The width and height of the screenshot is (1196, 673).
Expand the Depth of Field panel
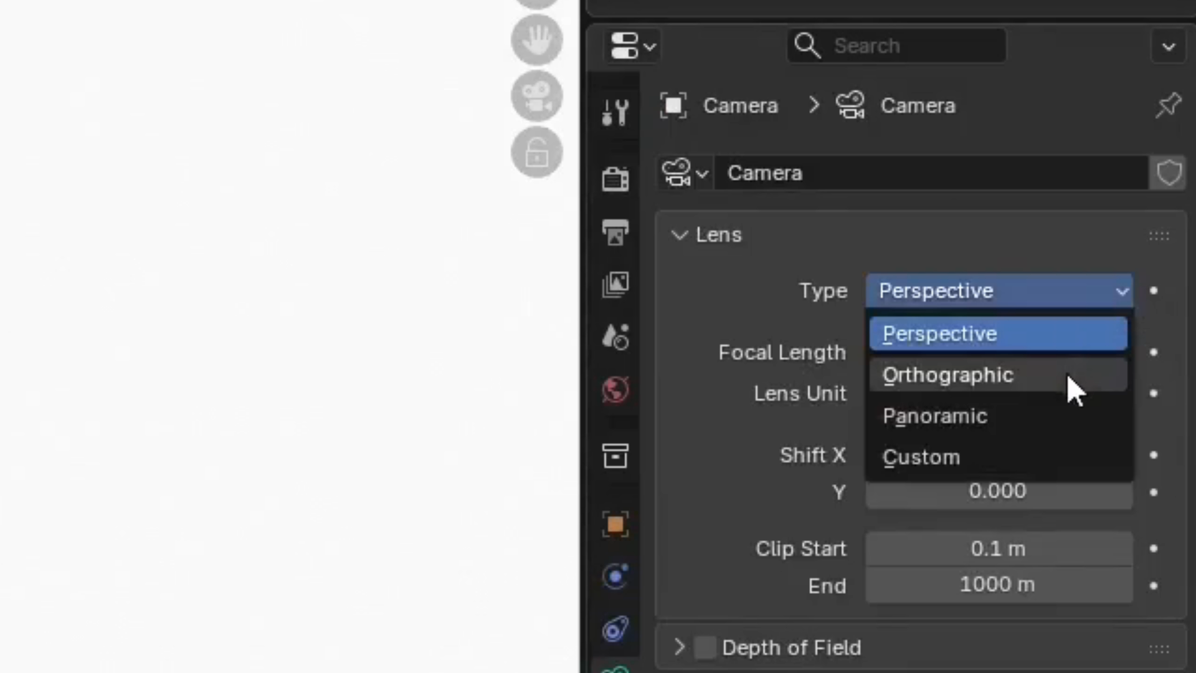[680, 647]
